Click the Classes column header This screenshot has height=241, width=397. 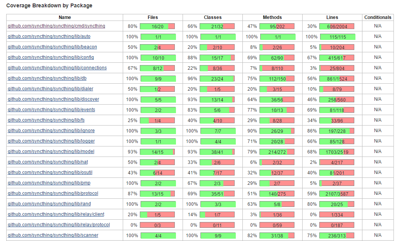pyautogui.click(x=212, y=17)
